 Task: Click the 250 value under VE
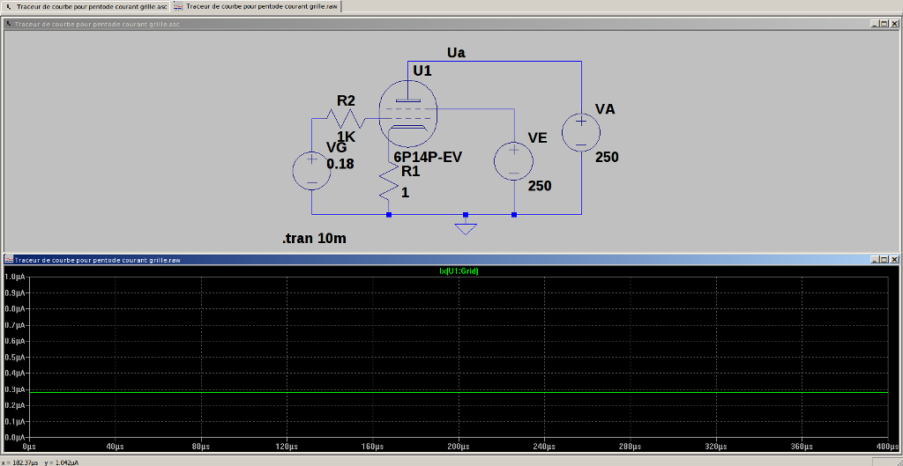point(541,187)
